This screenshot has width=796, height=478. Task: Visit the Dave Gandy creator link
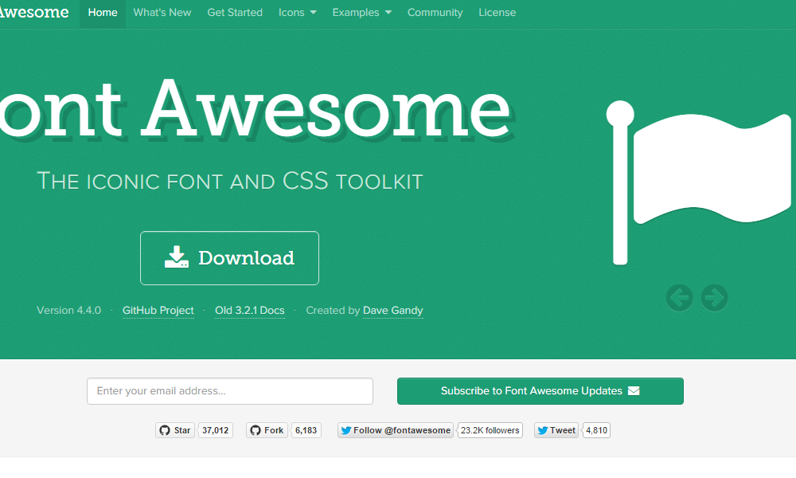(x=392, y=311)
